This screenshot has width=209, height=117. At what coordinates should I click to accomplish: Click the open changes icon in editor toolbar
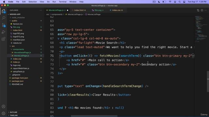198,10
